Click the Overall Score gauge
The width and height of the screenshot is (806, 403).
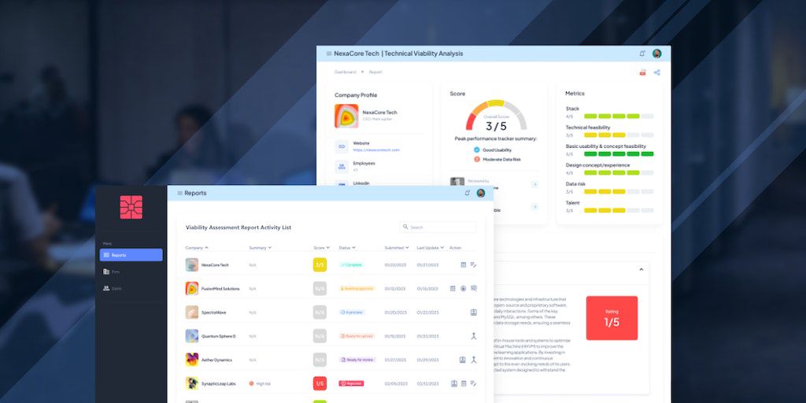click(x=496, y=116)
